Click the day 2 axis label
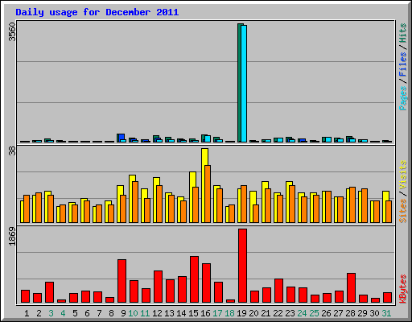The image size is (412, 322). (x=39, y=313)
